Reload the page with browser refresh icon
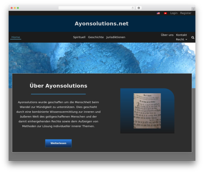This screenshot has width=204, height=173. click(133, 8)
